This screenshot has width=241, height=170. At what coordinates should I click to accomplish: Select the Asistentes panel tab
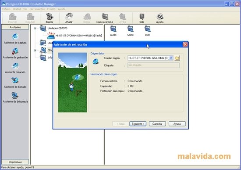tap(15, 27)
